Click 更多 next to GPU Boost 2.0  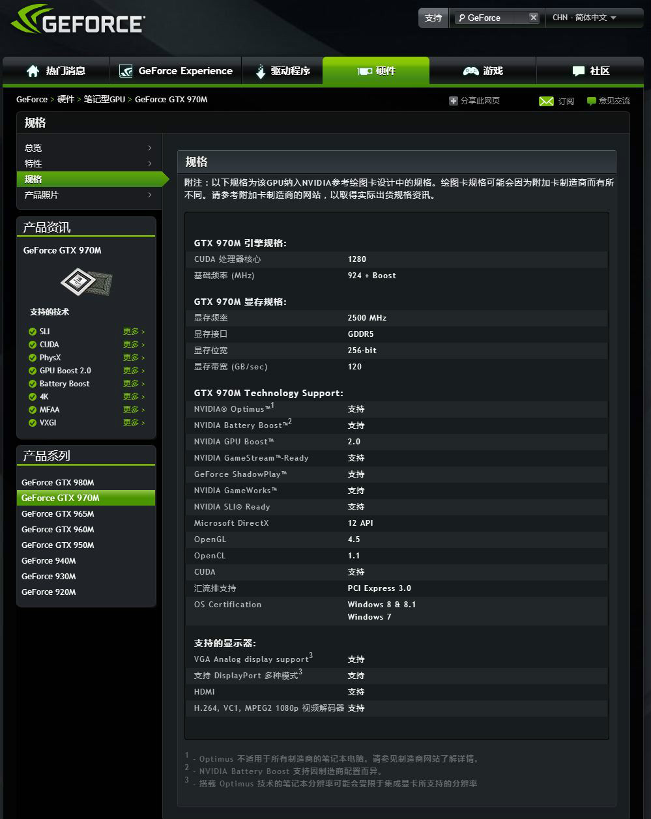134,371
